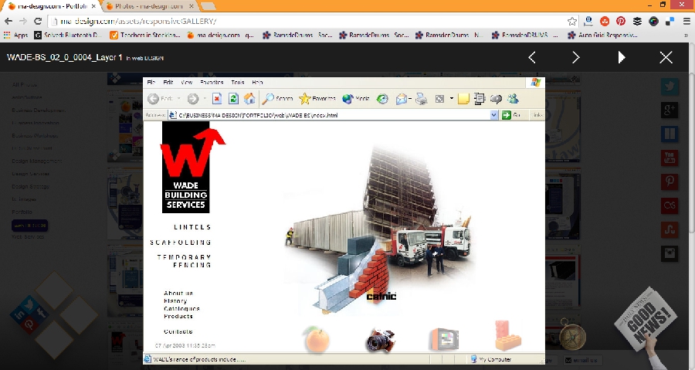
Task: Click the compass icon near bottom right
Action: [x=571, y=335]
